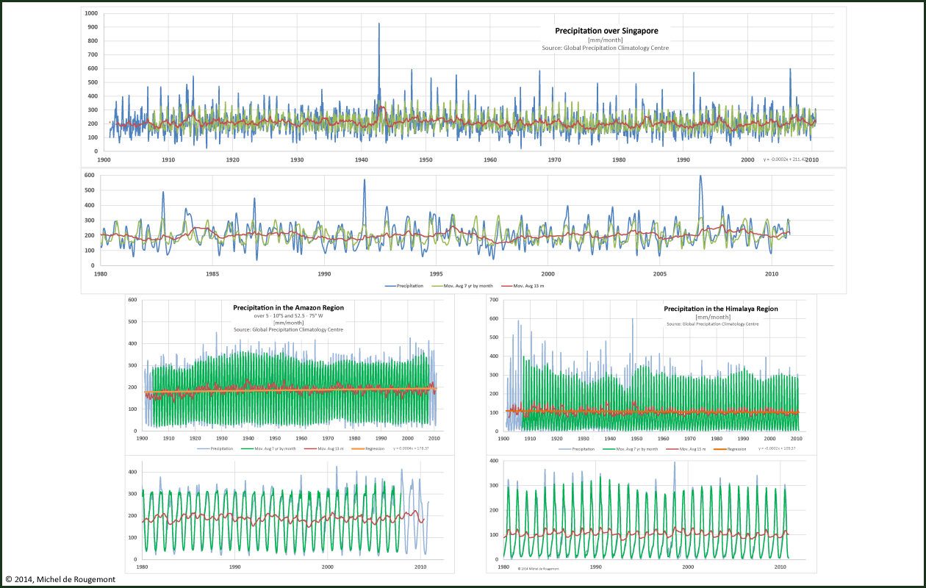
Task: Click the Himalaya regression equation label
Action: click(x=774, y=448)
